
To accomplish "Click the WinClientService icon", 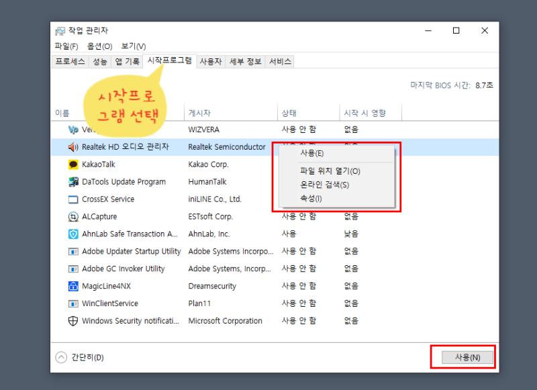I will [73, 303].
